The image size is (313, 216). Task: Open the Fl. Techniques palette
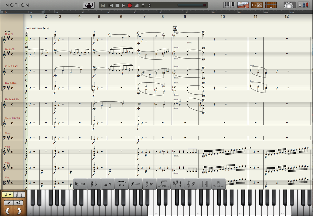[219, 184]
